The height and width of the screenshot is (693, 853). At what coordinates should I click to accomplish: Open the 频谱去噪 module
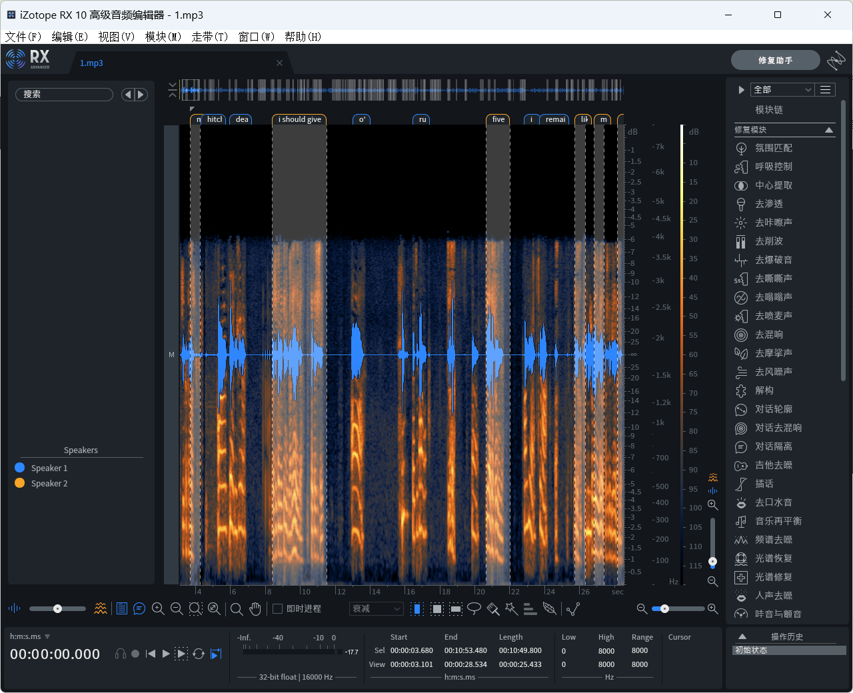tap(773, 540)
